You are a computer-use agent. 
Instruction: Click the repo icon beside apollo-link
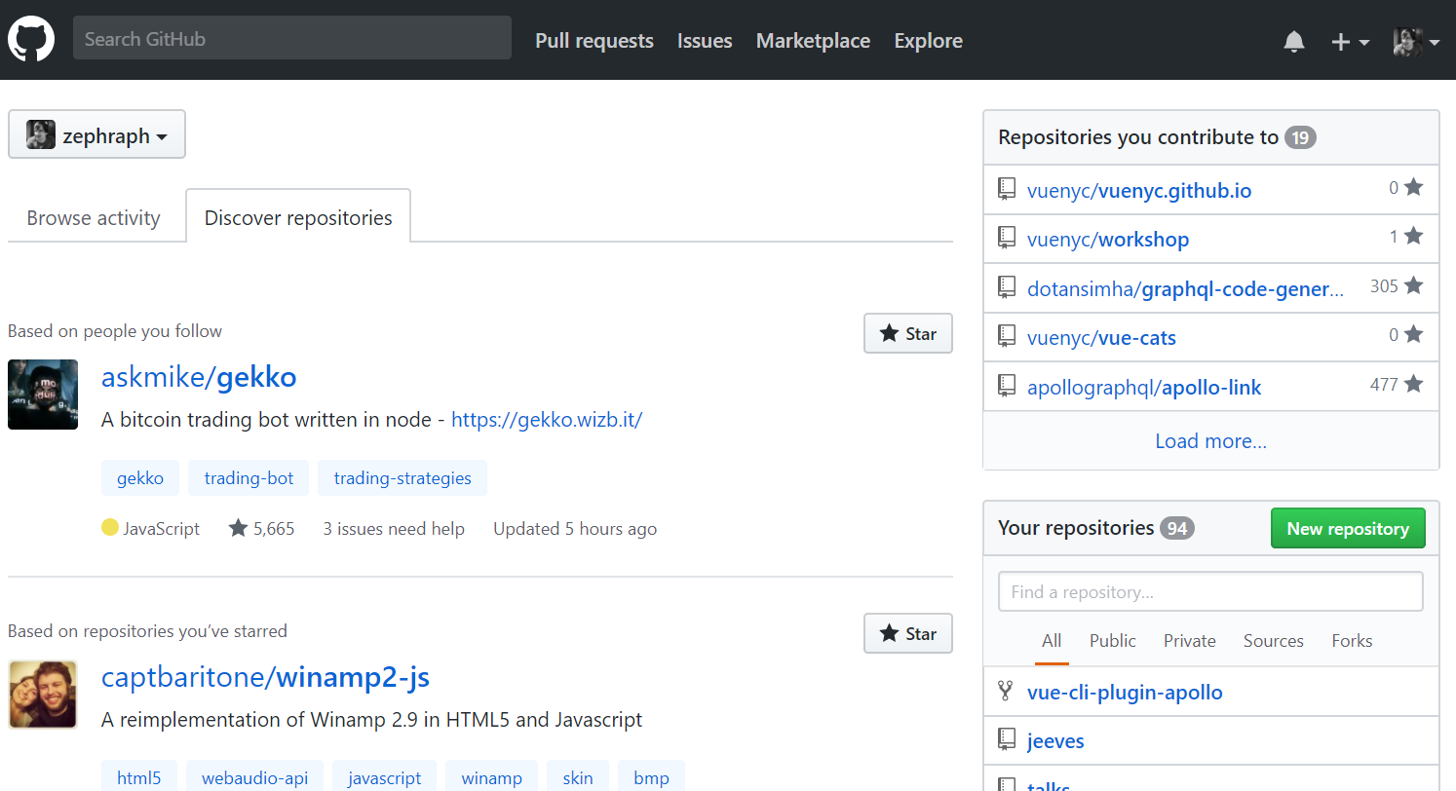tap(1007, 387)
